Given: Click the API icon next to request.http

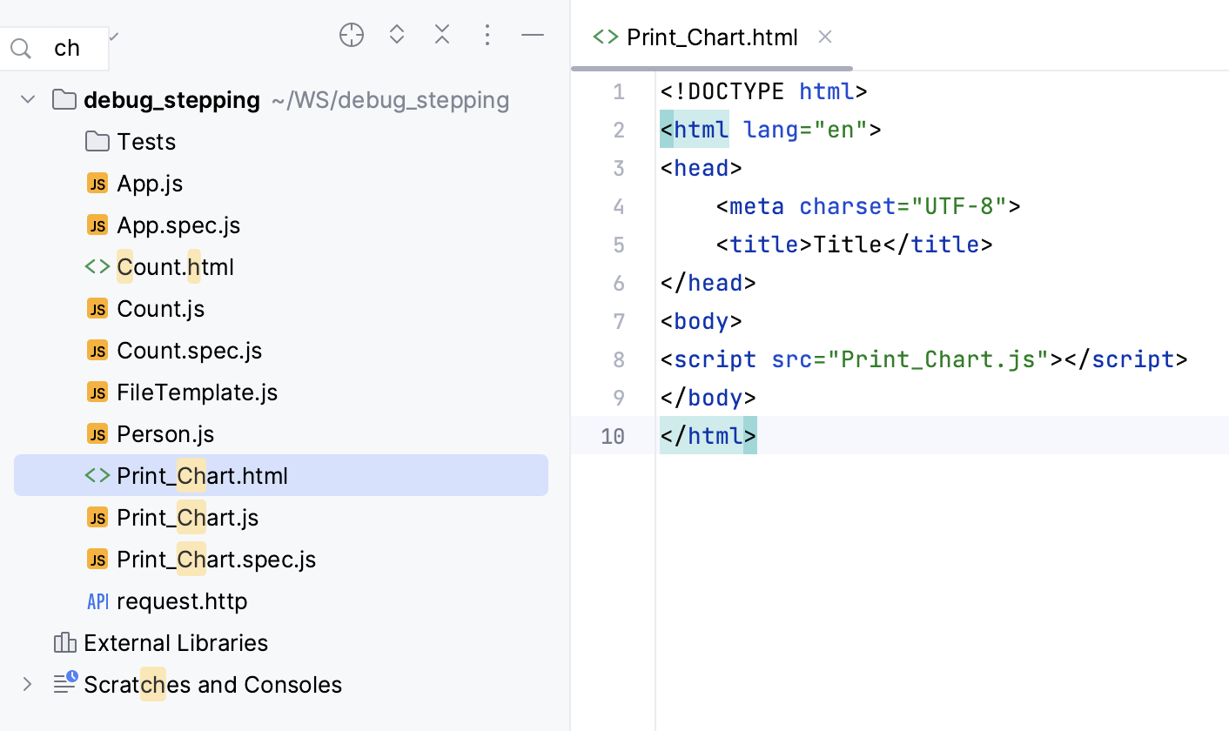Looking at the screenshot, I should click(x=97, y=601).
